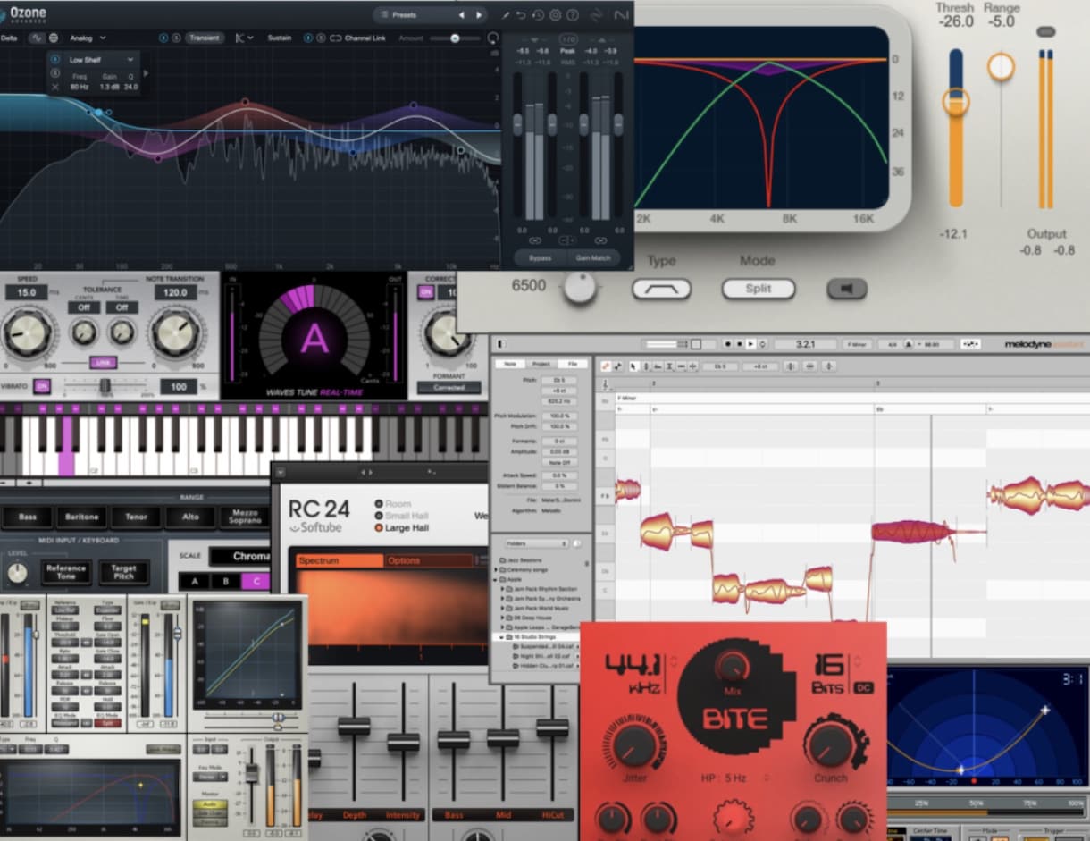Switch to the Options tab in RC 24

[427, 560]
